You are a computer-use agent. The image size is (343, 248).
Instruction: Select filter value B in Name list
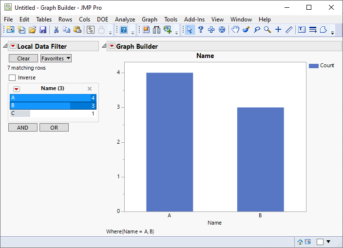[53, 106]
